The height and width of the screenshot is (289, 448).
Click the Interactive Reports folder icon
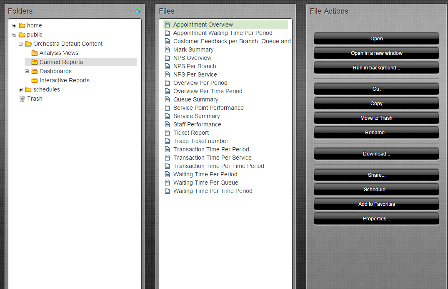(35, 81)
